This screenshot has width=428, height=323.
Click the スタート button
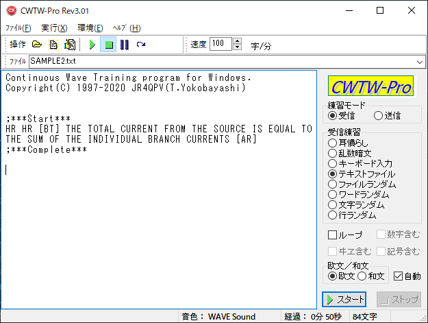coord(344,300)
